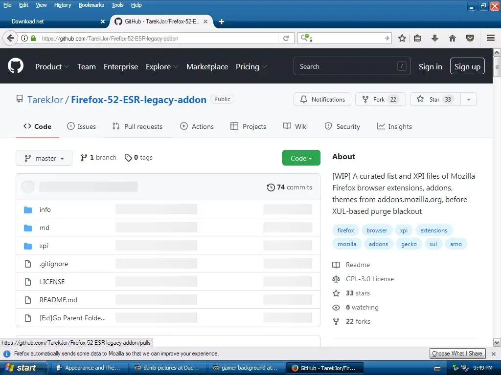Open a new tab with the plus button
The width and height of the screenshot is (501, 375).
[x=222, y=21]
